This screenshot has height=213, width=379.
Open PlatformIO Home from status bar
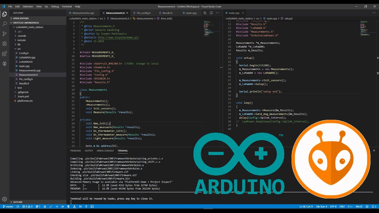pos(45,206)
